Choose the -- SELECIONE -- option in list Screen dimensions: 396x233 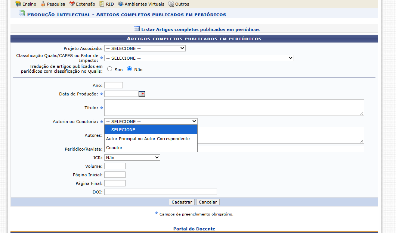(x=151, y=130)
